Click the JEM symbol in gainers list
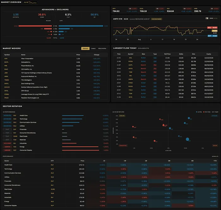Image resolution: width=221 pixels, height=210 pixels. [6, 73]
